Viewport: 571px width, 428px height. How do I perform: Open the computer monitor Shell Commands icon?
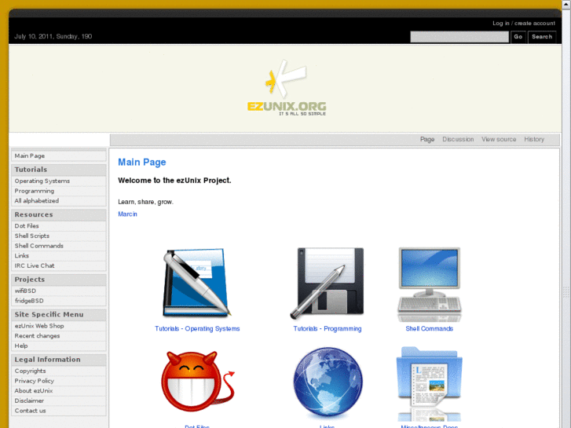coord(430,284)
